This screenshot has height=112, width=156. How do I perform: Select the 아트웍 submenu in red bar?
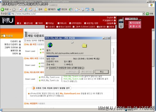[x=110, y=27]
